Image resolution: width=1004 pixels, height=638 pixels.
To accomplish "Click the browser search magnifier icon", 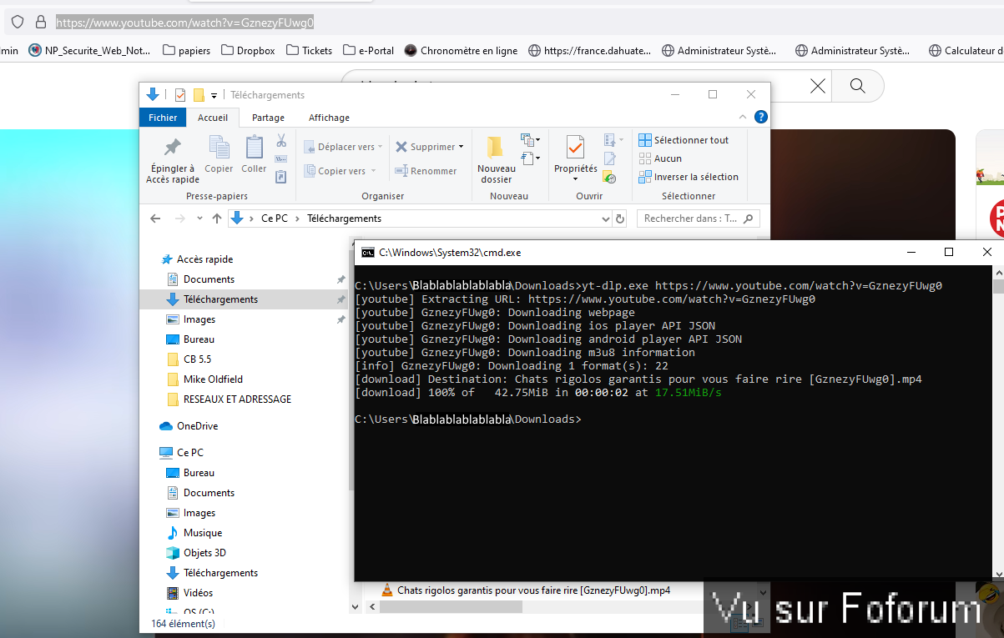I will coord(857,86).
